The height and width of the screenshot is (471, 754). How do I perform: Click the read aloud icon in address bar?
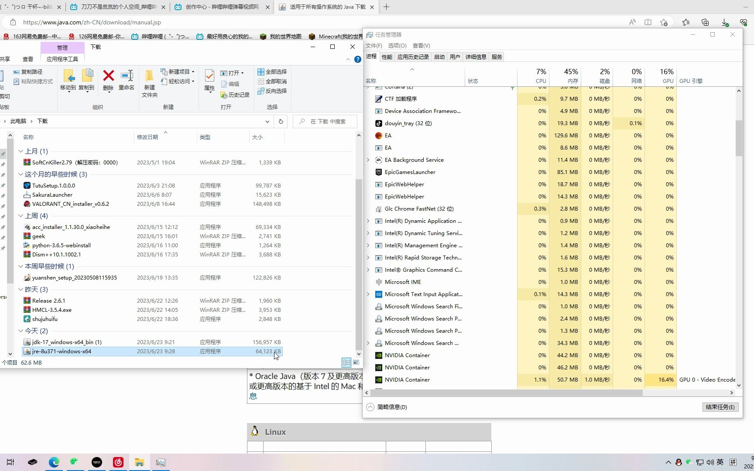pos(632,22)
